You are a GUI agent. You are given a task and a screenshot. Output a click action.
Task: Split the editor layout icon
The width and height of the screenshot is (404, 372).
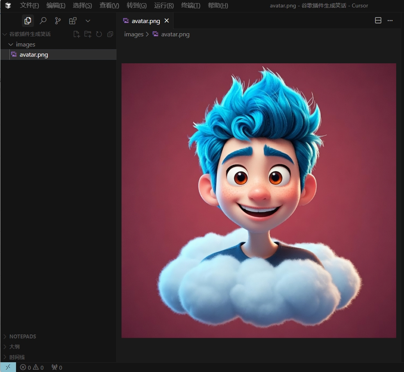(x=378, y=21)
